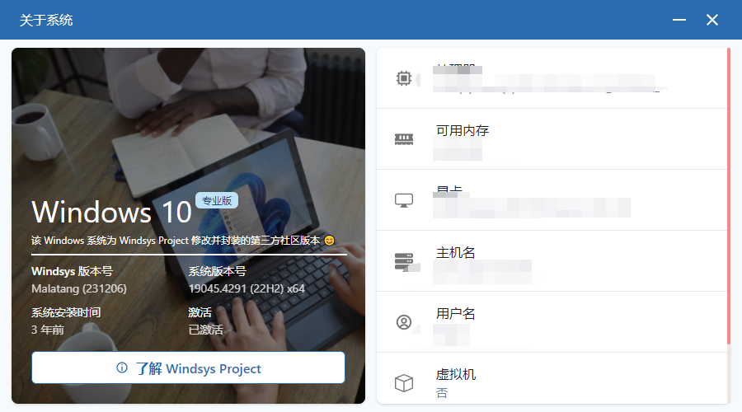Click the processor chip icon
This screenshot has height=412, width=742.
pyautogui.click(x=404, y=78)
